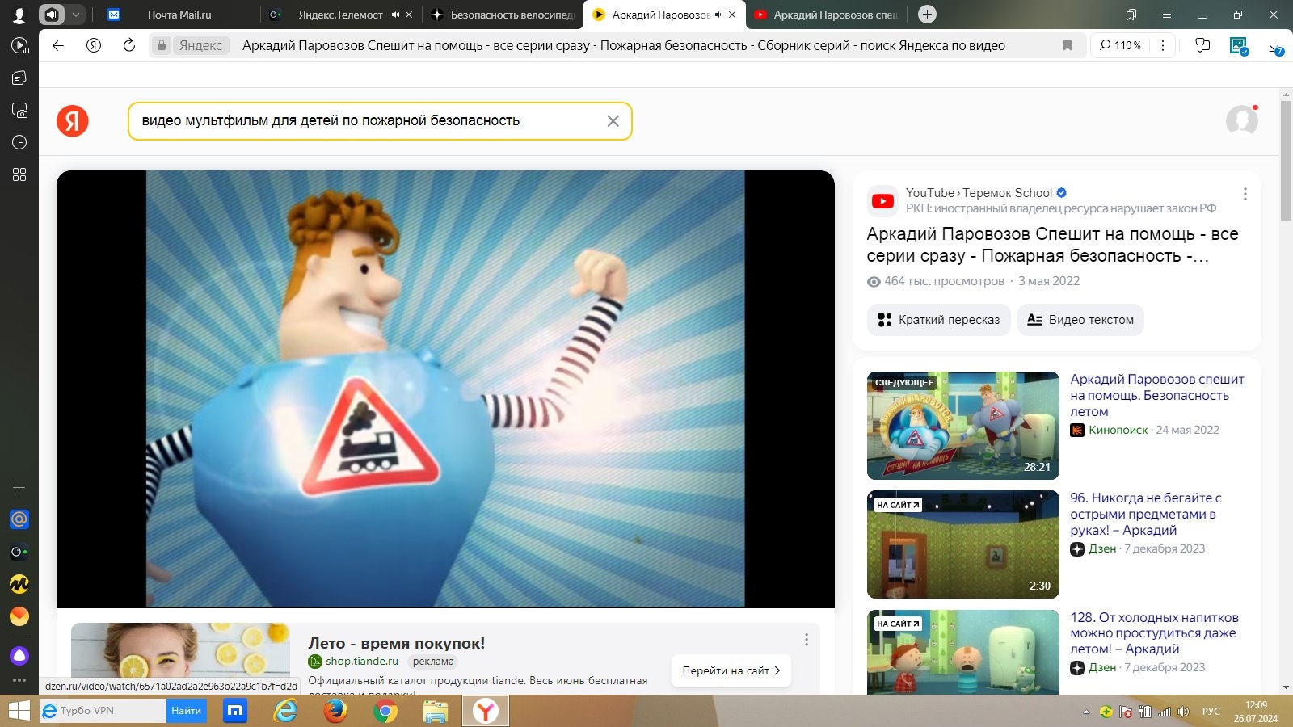Bookmark this page with the bookmark icon
This screenshot has height=727, width=1293.
pos(1068,45)
